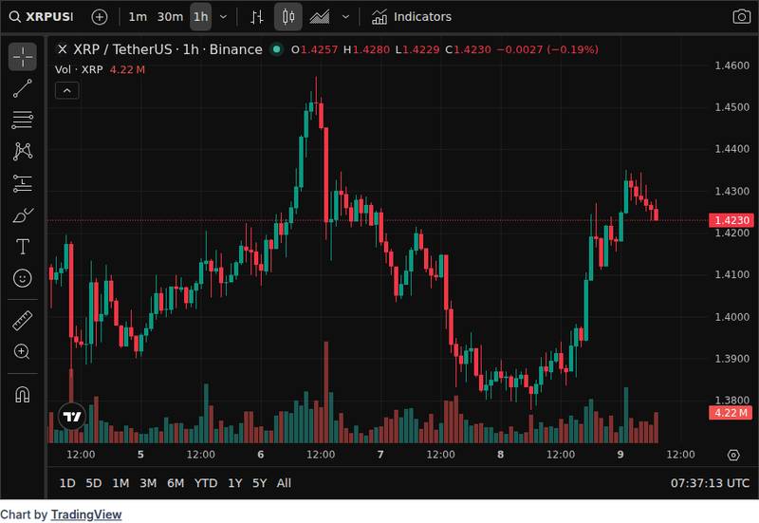The image size is (759, 523).
Task: Click the date label 8 on the time axis
Action: tap(501, 455)
